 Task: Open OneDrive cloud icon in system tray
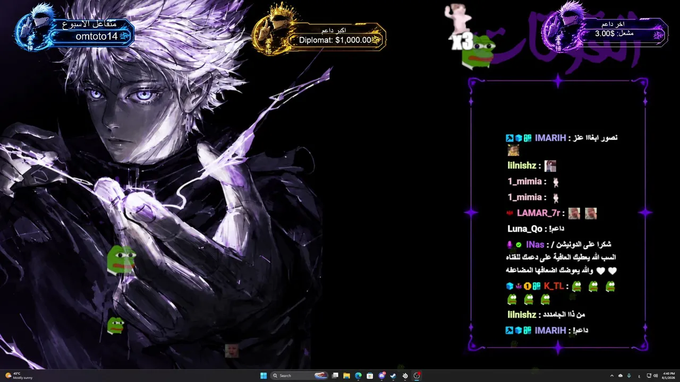click(620, 376)
